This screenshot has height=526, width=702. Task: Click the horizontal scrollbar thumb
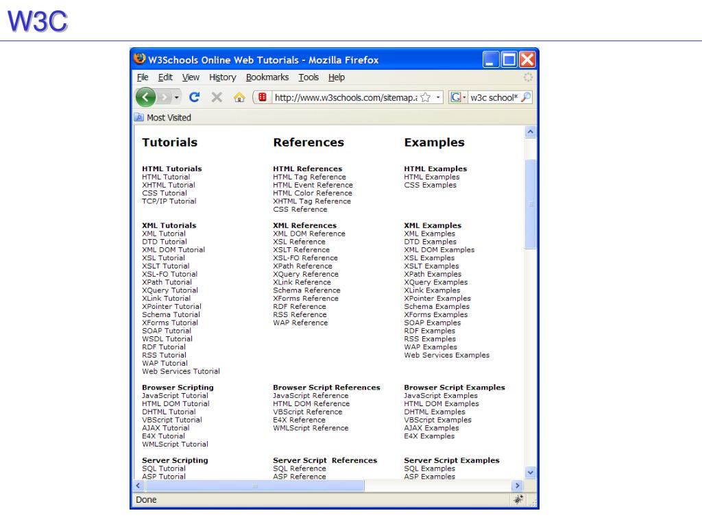[255, 486]
